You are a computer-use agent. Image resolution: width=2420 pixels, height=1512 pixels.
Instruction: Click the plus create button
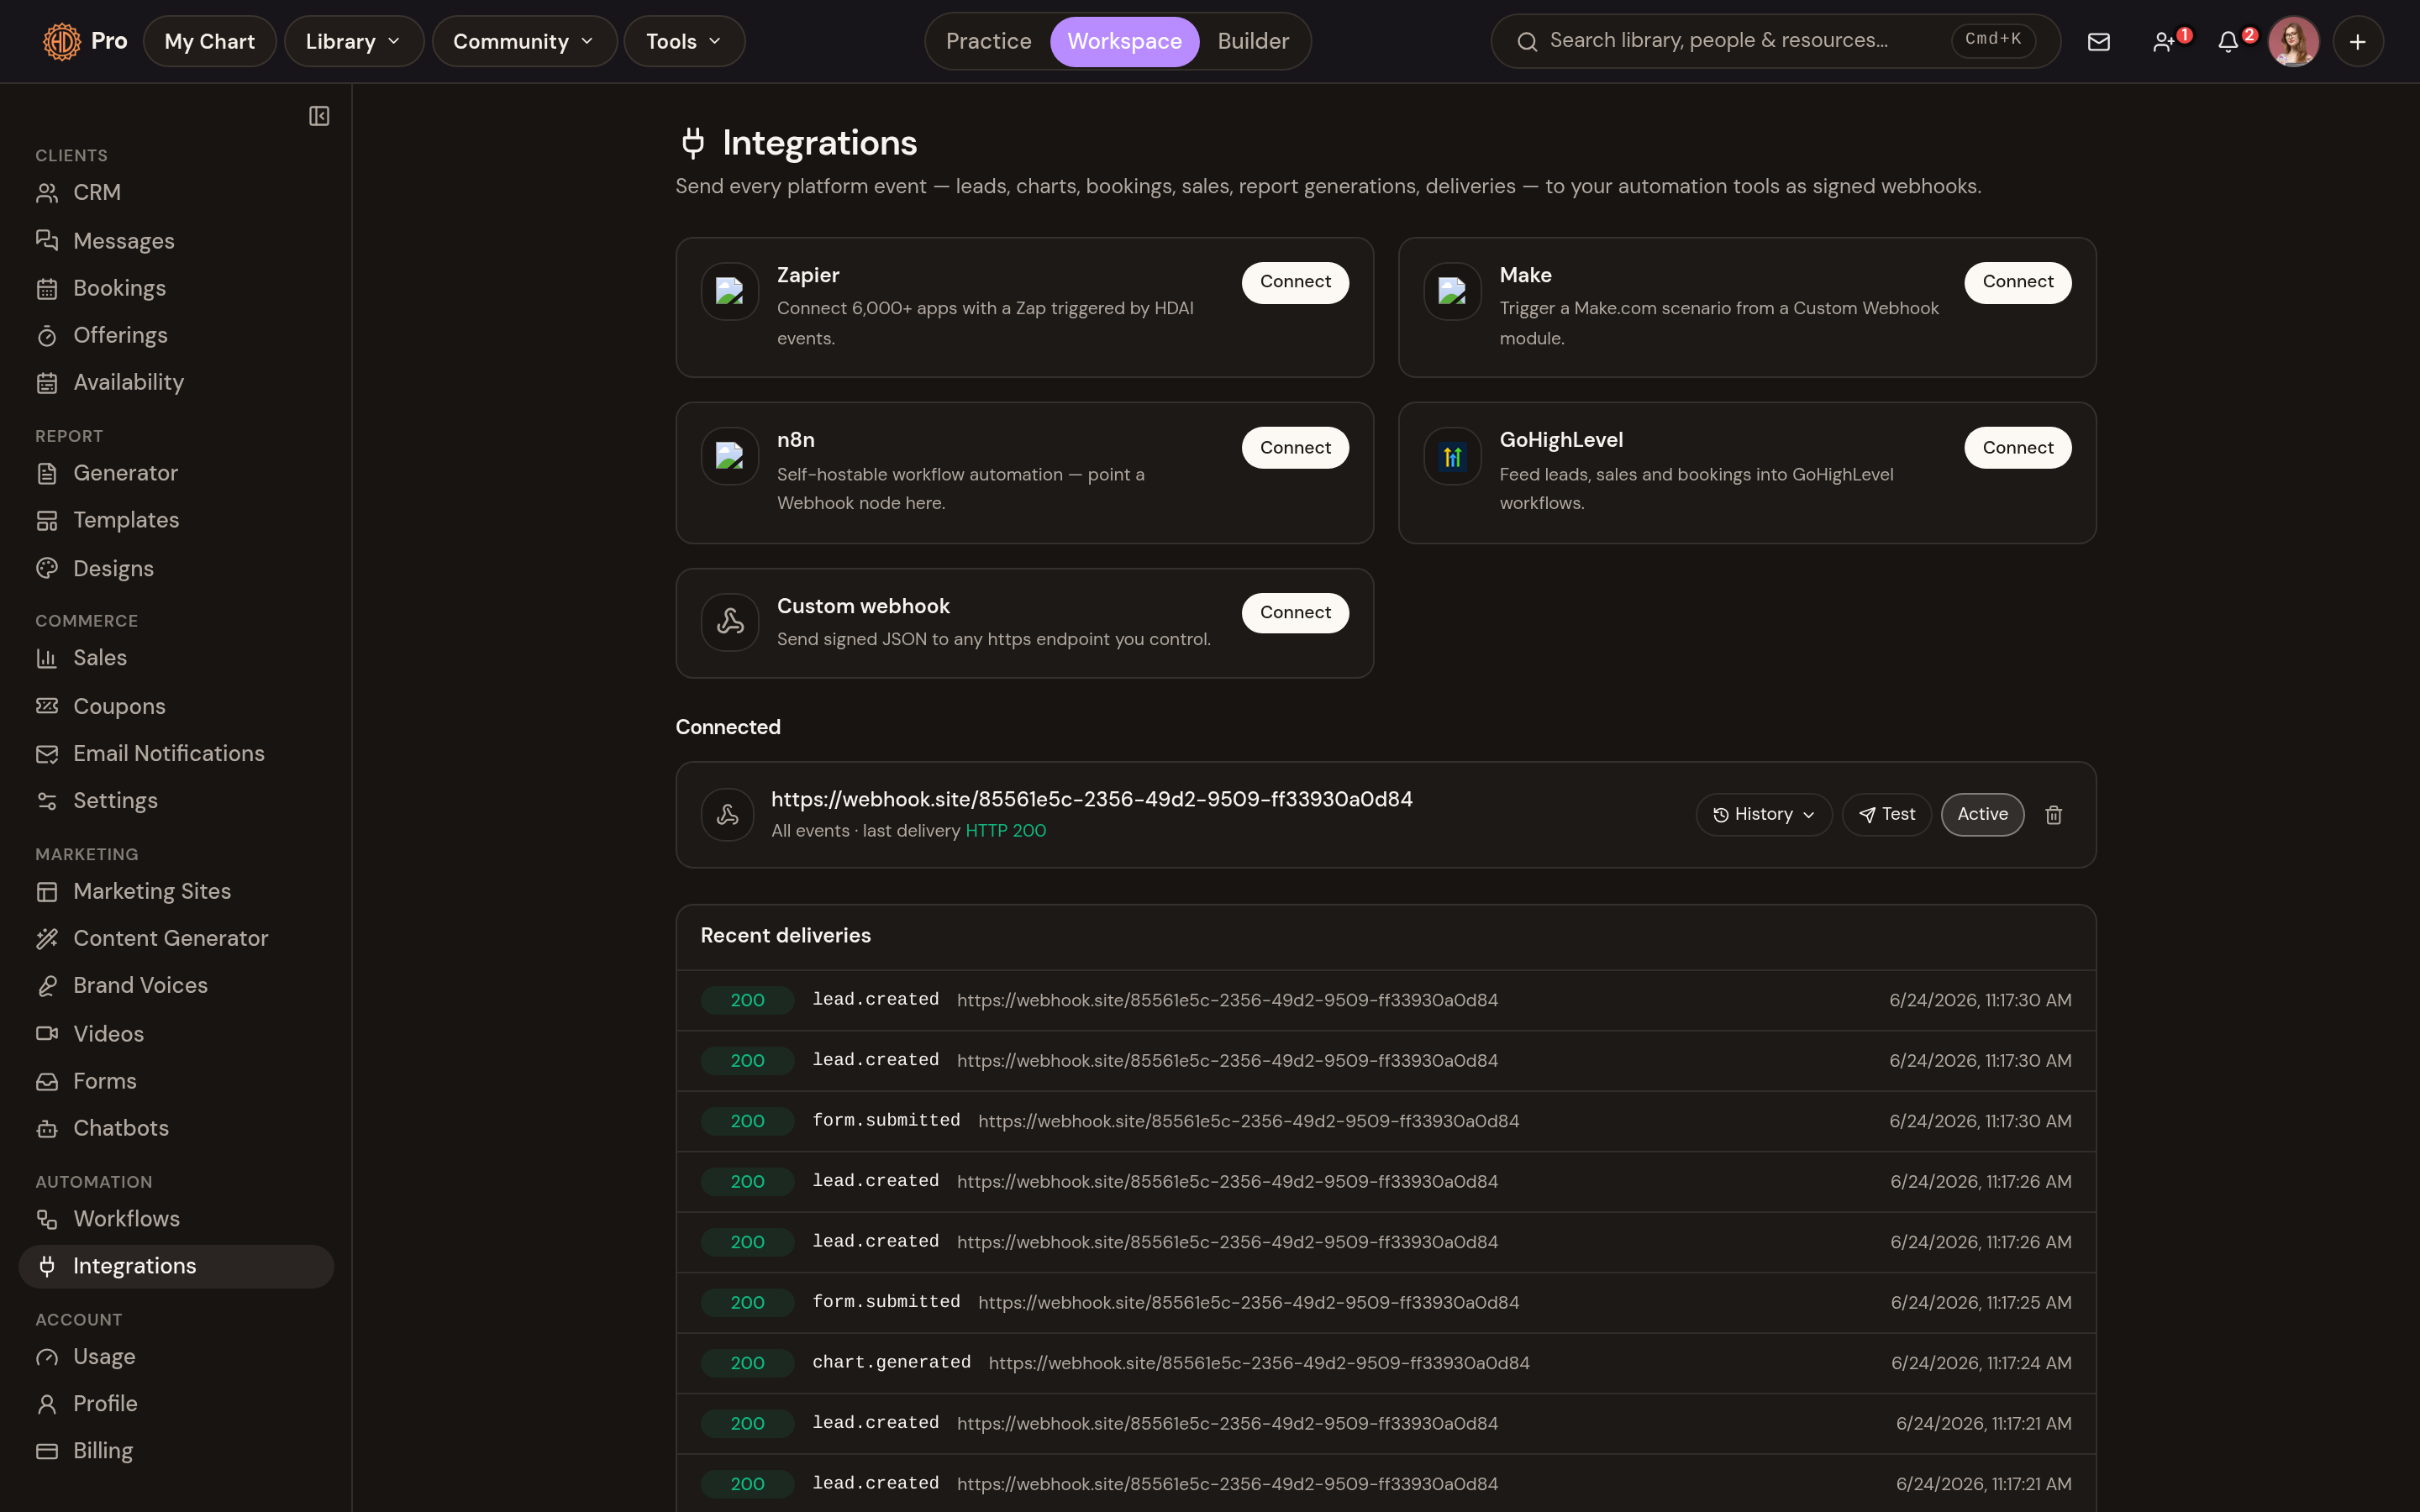(2358, 41)
